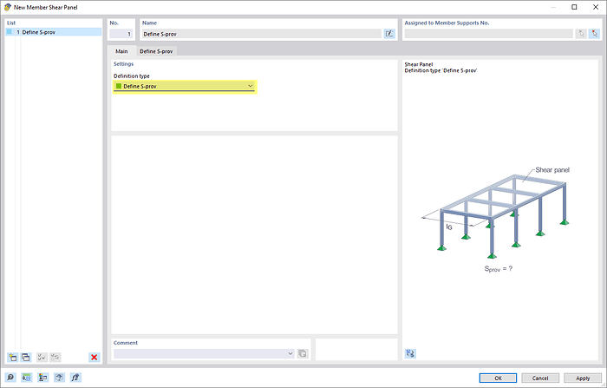The width and height of the screenshot is (607, 388).
Task: Click the duplicate item icon under List
Action: pyautogui.click(x=25, y=357)
